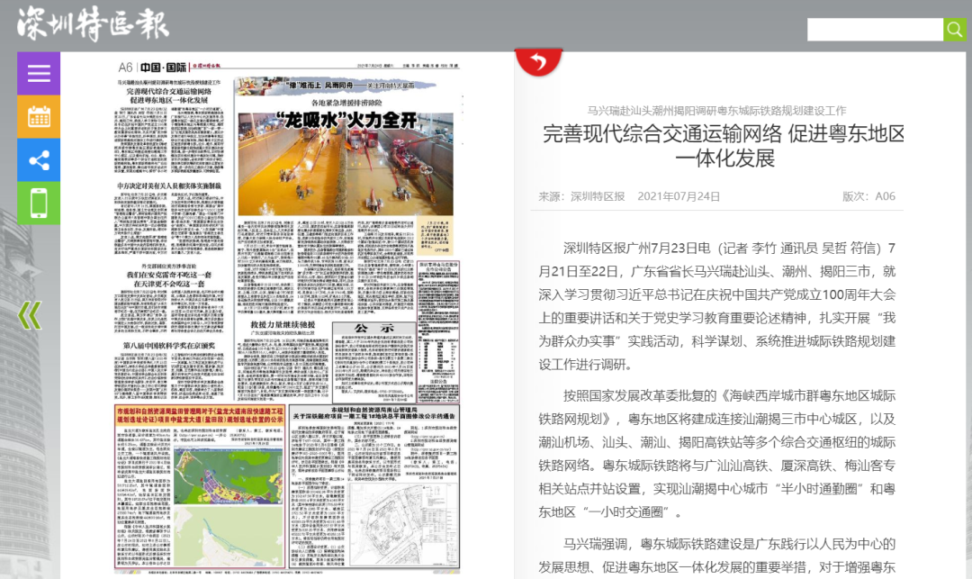Click paragraph starting 深圳特区报广州7月23日电
The height and width of the screenshot is (579, 972).
(716, 306)
